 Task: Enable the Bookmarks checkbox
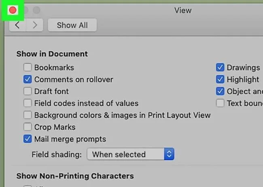(x=28, y=67)
